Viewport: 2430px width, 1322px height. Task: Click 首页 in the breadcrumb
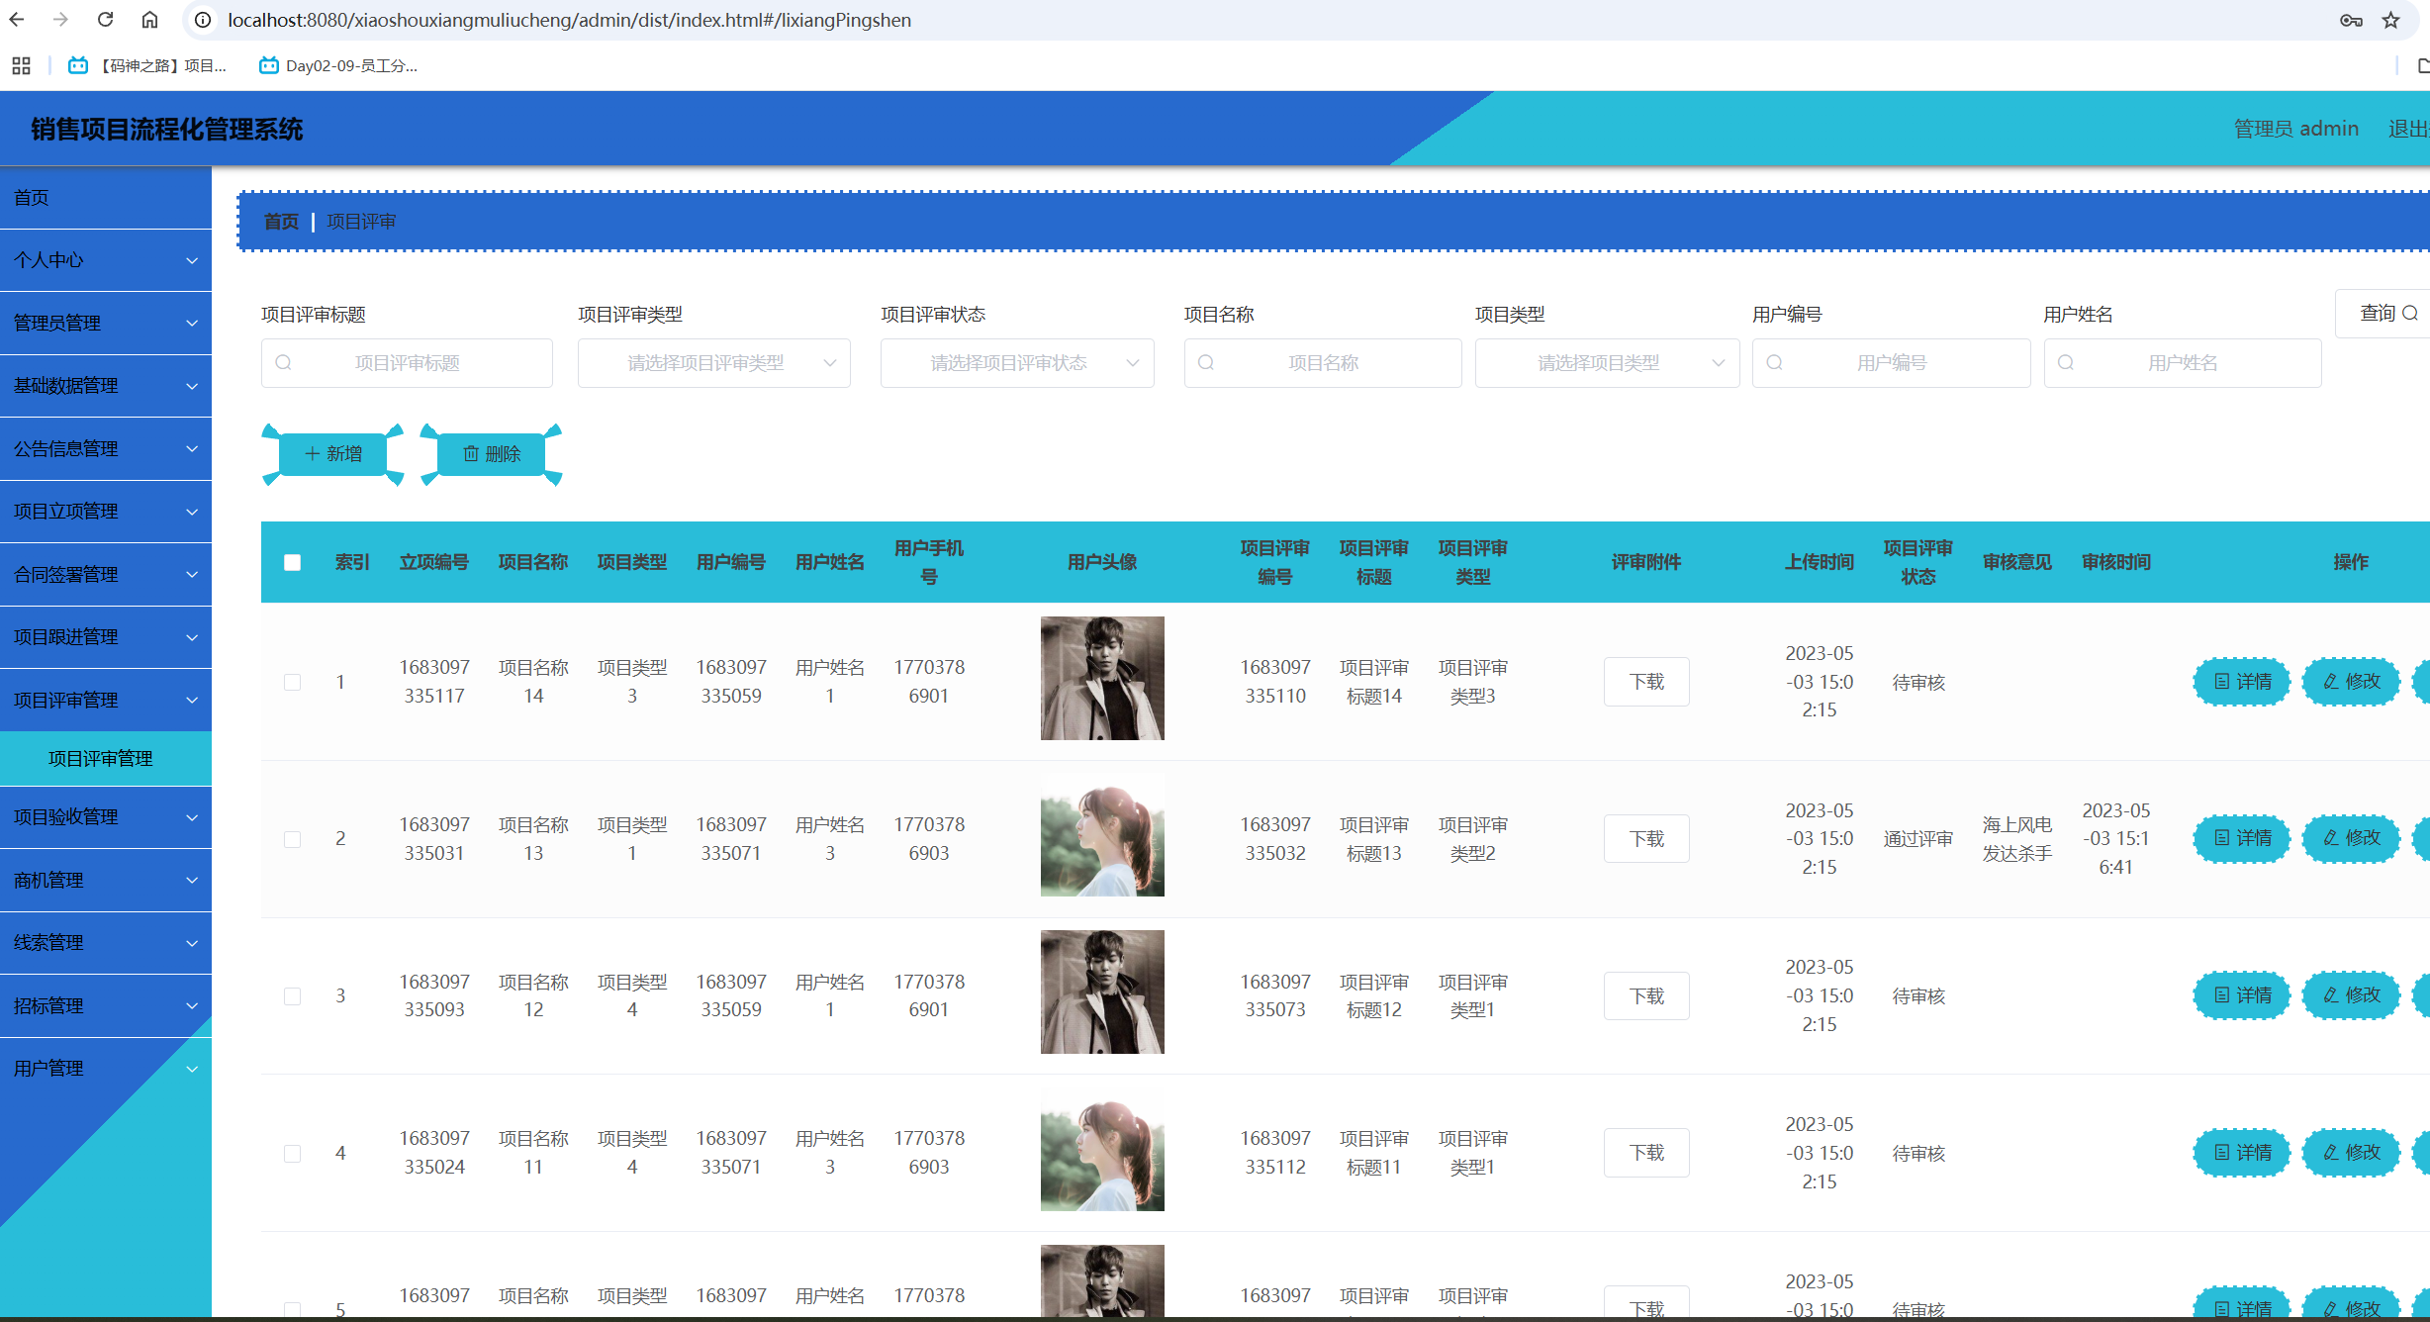281,222
